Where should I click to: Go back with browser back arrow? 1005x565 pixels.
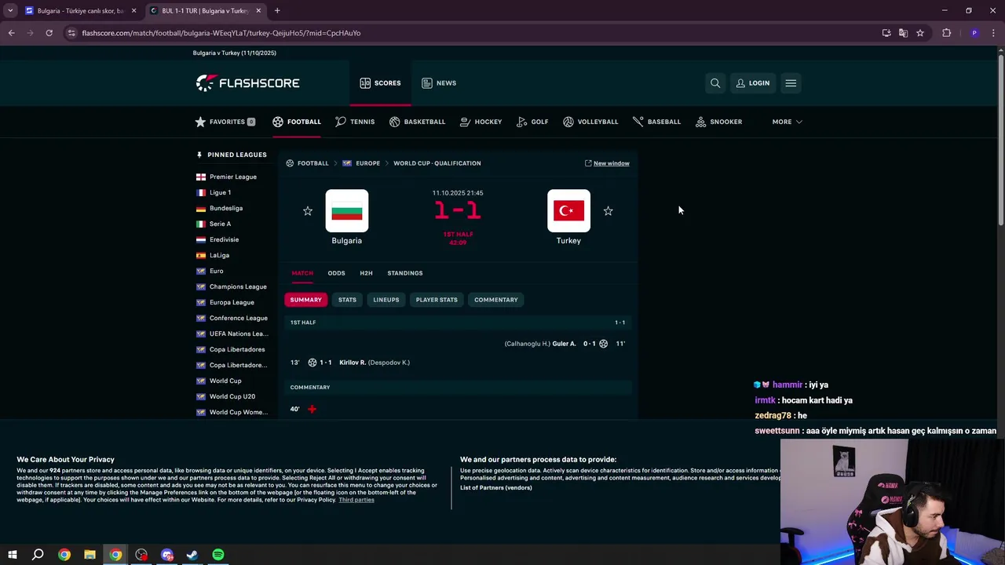pos(11,33)
